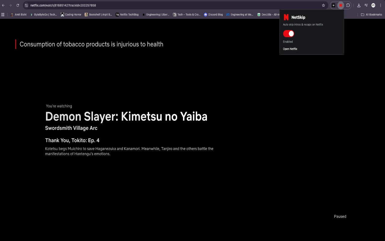
Task: Open the media controls toolbar icon
Action: [x=366, y=5]
